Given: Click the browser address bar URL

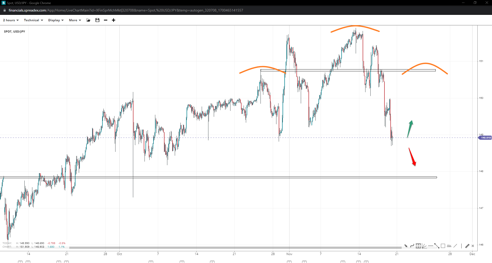Looking at the screenshot, I should (126, 10).
